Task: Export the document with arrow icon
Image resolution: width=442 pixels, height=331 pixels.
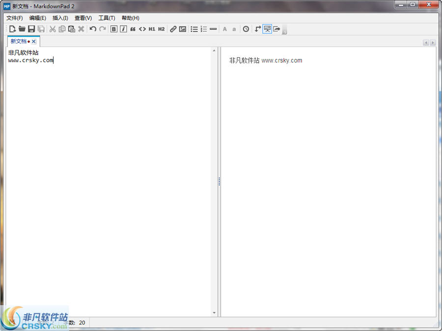Action: 277,29
